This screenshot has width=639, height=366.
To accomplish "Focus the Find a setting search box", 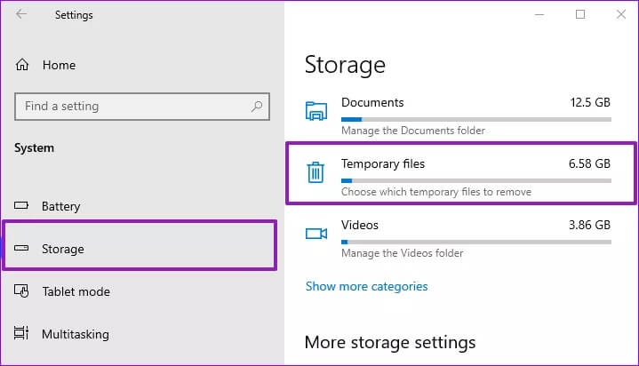I will (x=142, y=107).
